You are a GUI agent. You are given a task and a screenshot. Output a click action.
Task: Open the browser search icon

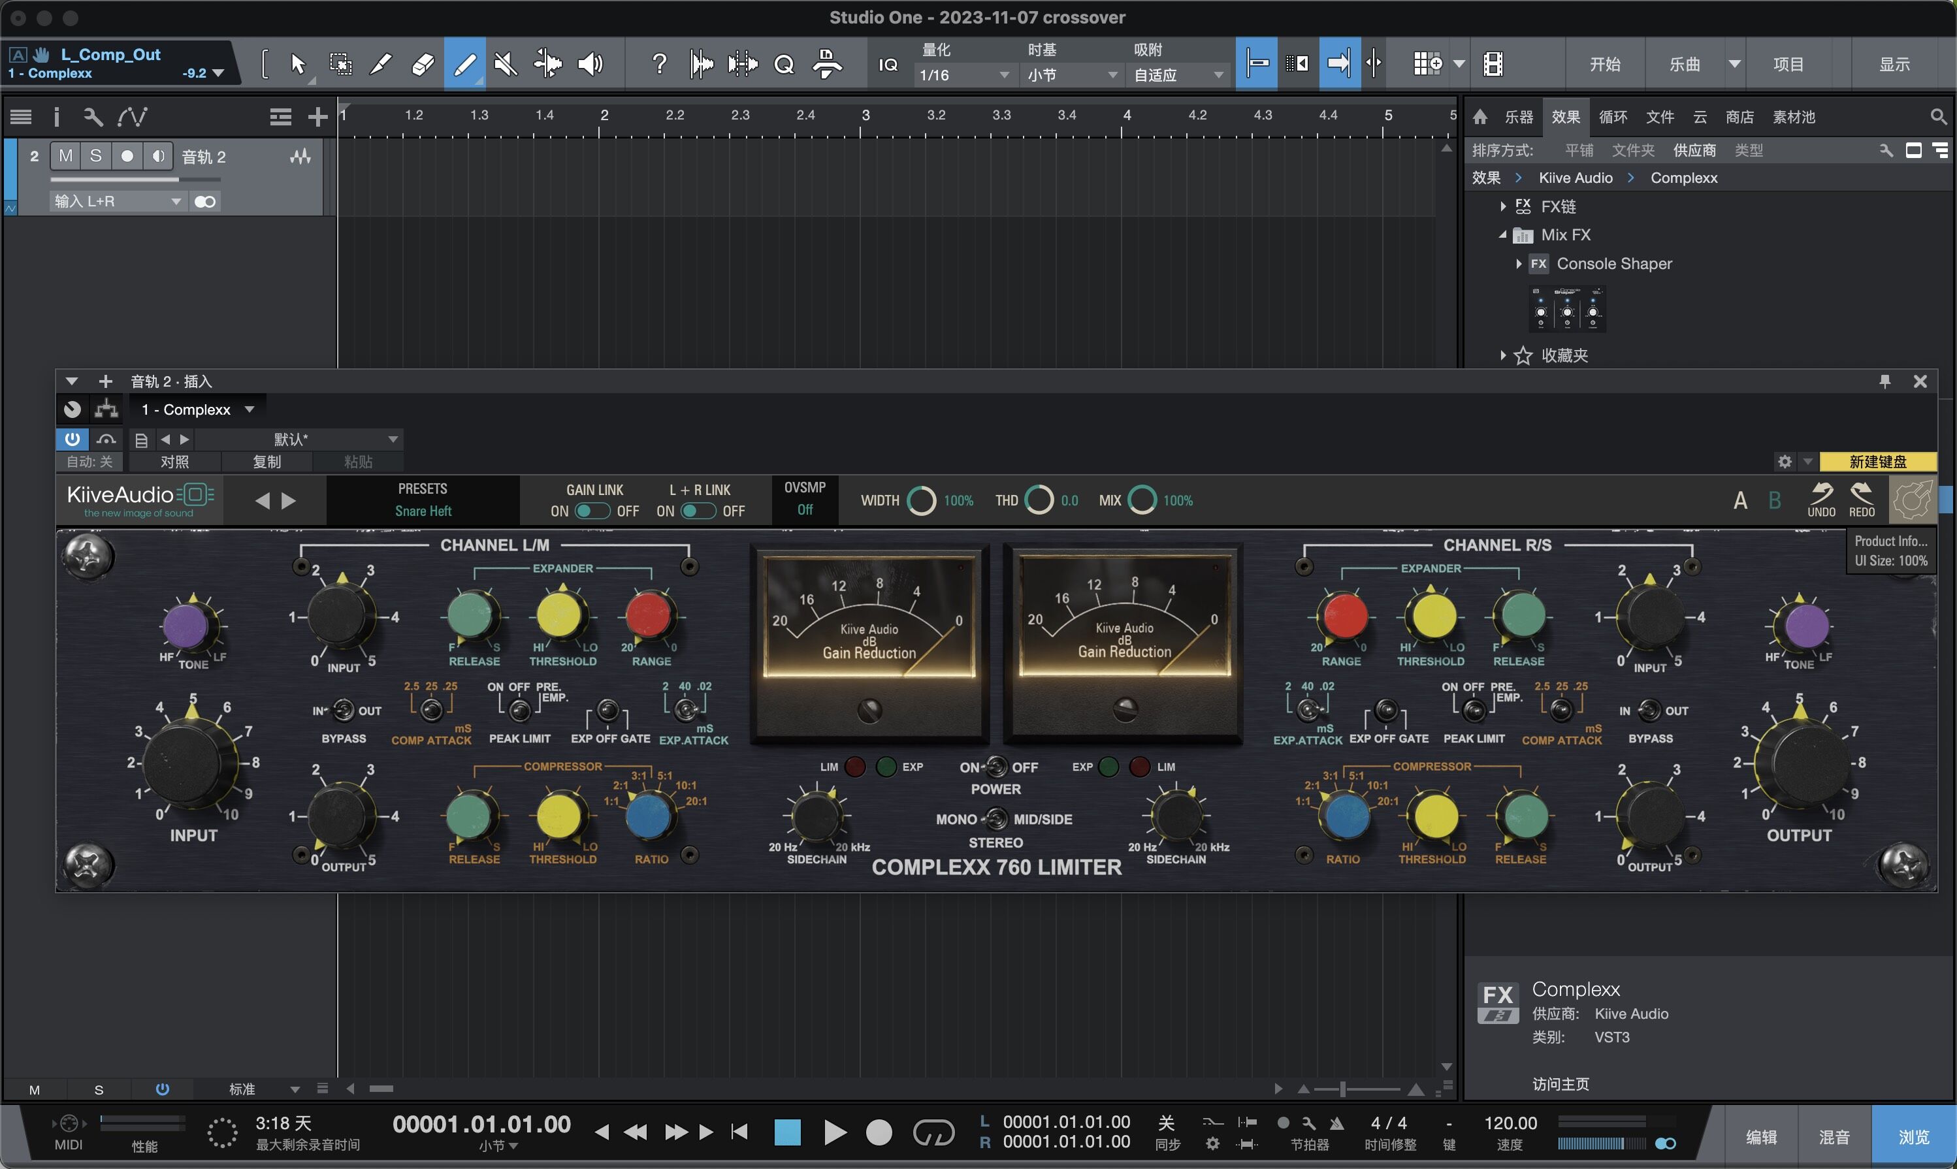pos(1939,116)
